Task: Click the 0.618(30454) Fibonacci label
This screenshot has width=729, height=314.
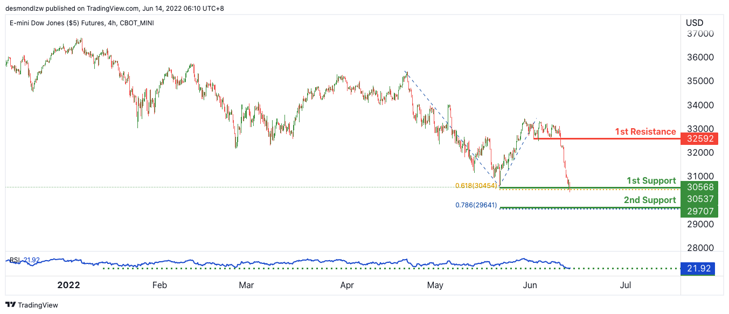Action: (x=476, y=185)
